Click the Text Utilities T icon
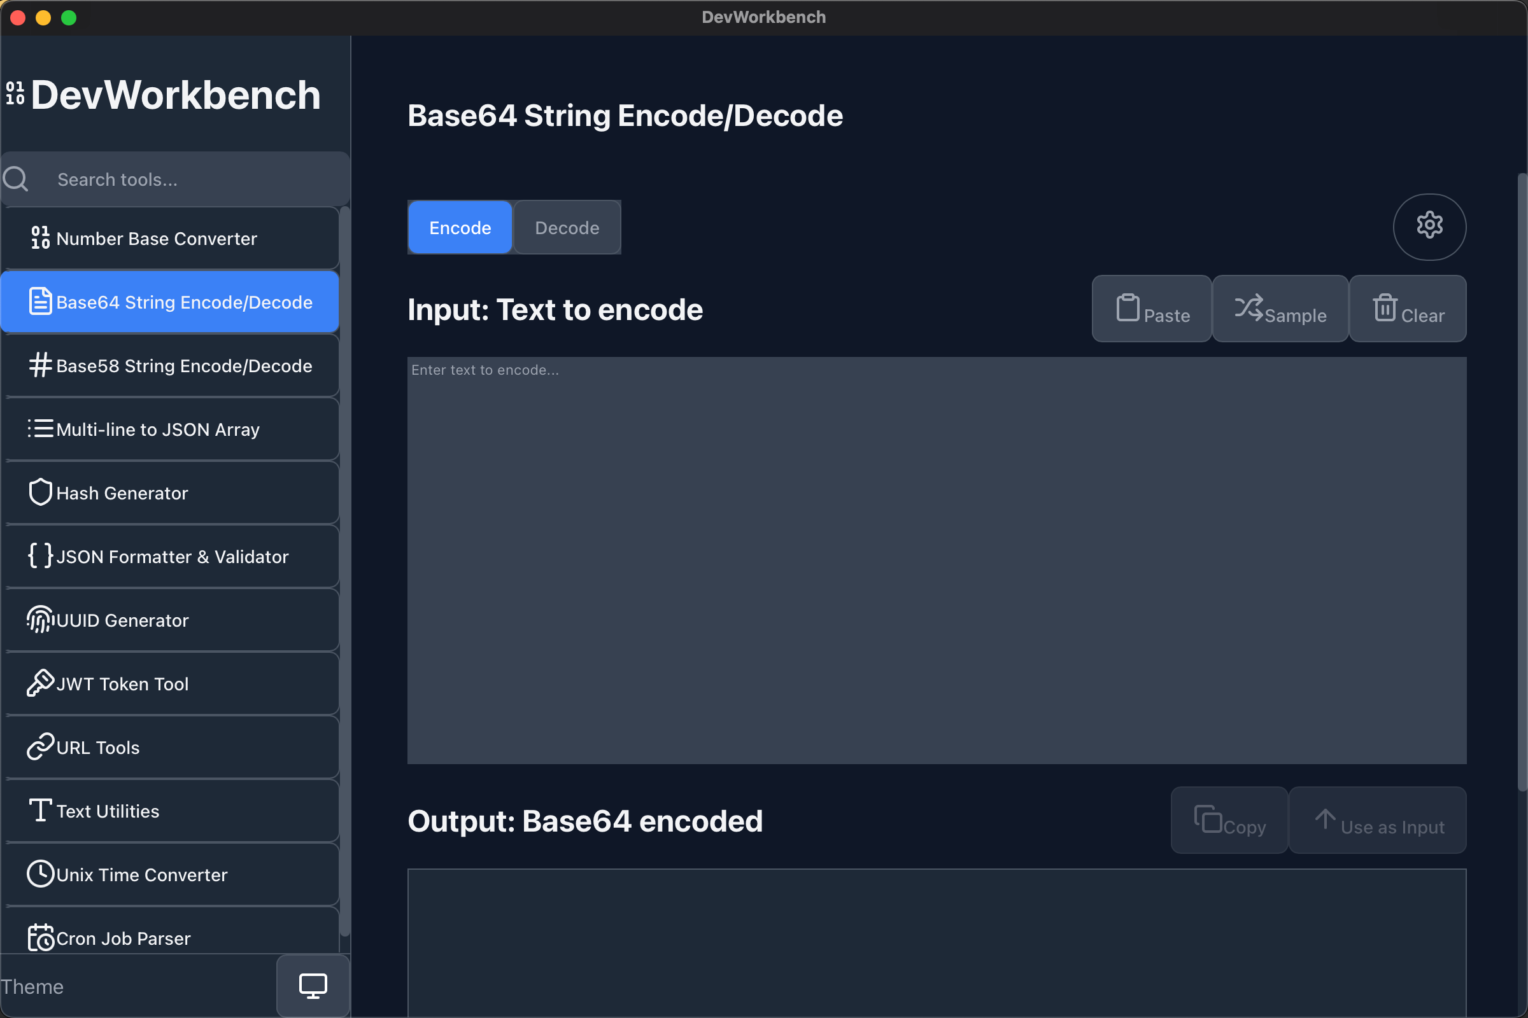The width and height of the screenshot is (1528, 1018). pyautogui.click(x=40, y=810)
